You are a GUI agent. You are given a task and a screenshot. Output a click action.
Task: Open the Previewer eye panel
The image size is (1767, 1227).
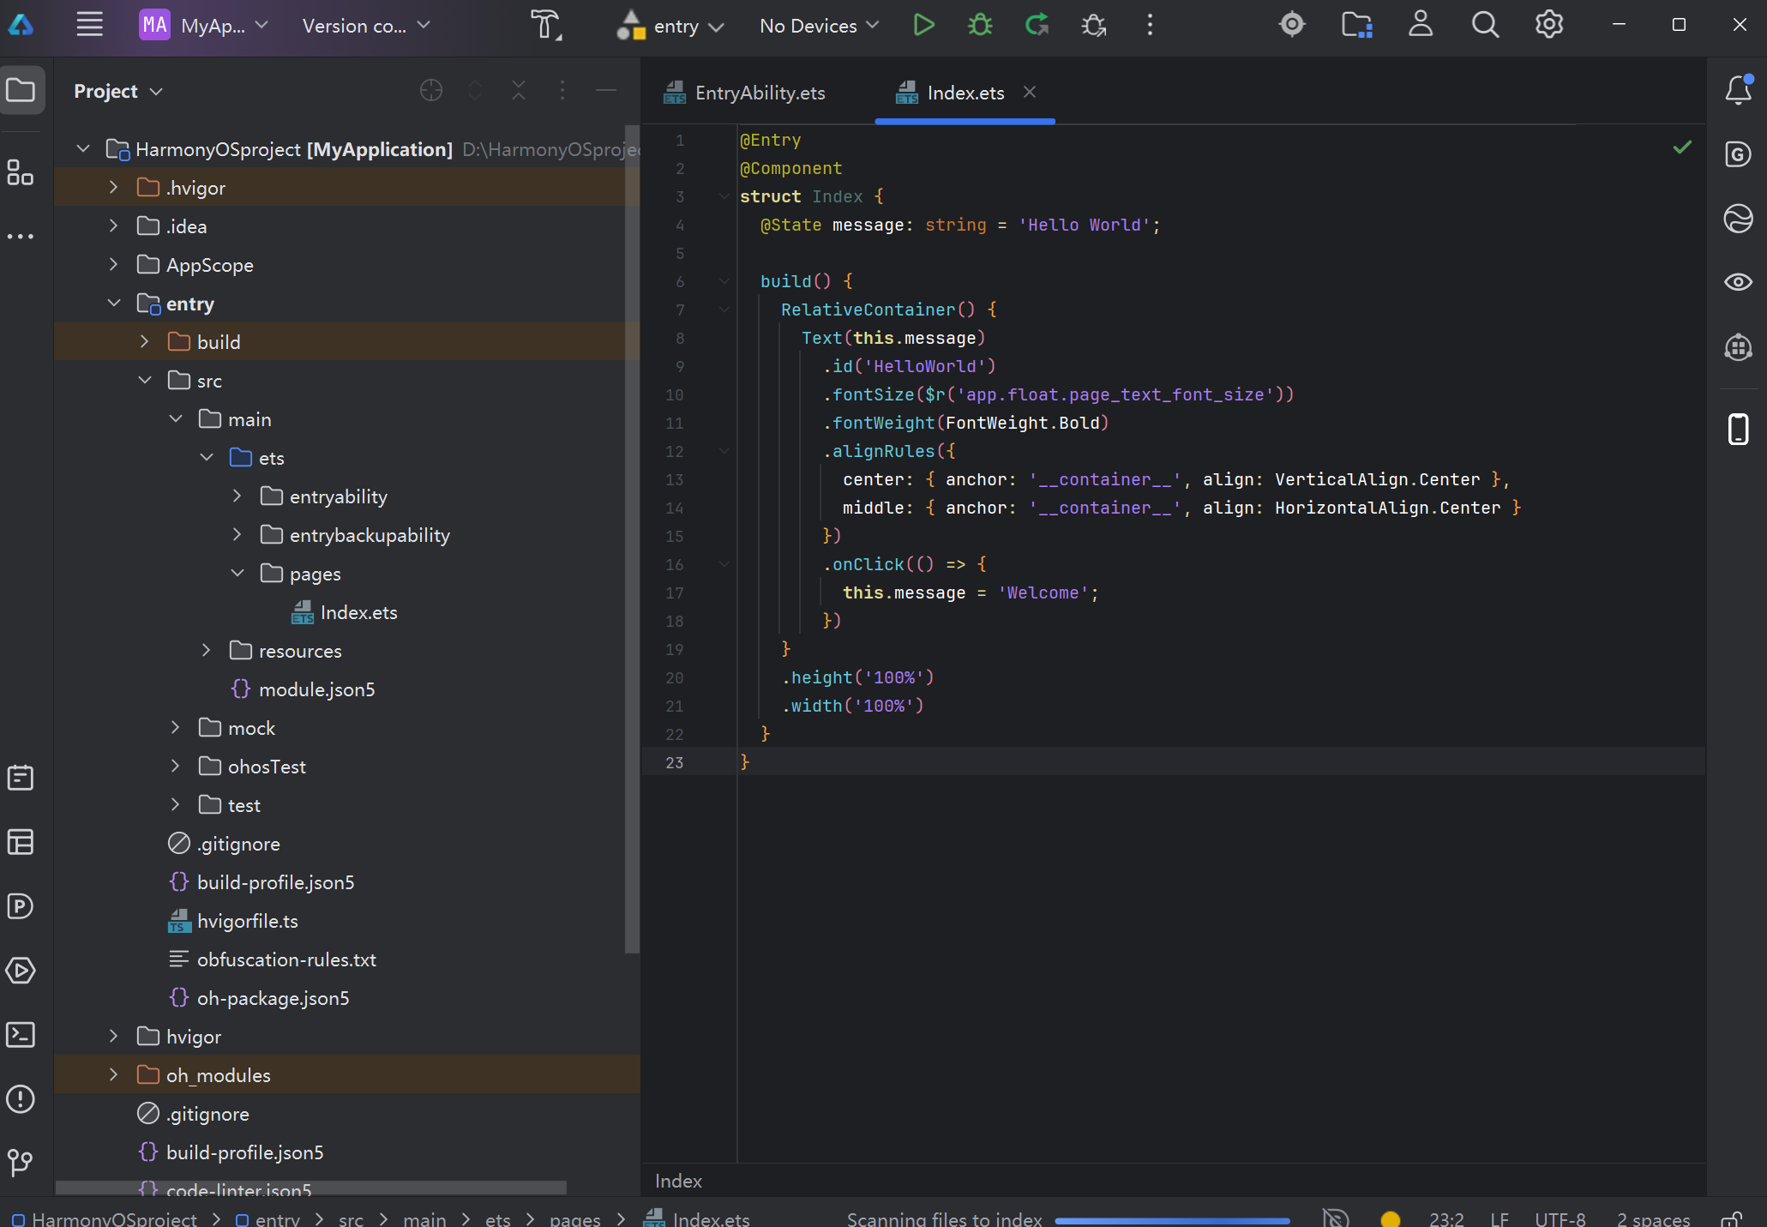(x=1738, y=282)
